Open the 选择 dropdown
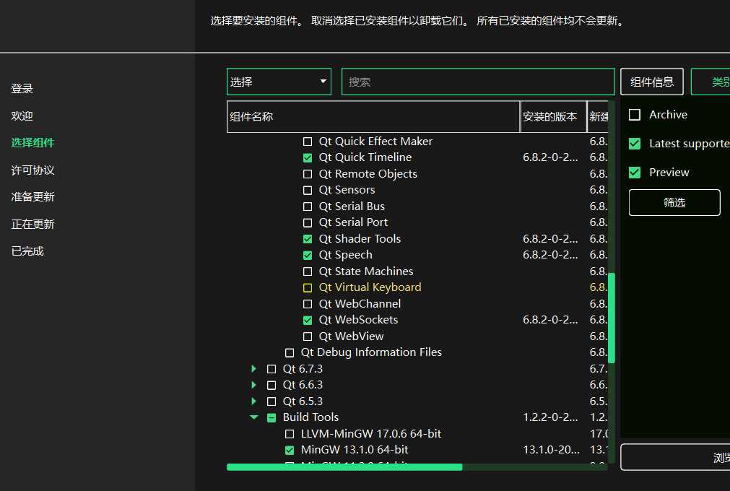Screen dimensions: 730x491 [279, 82]
